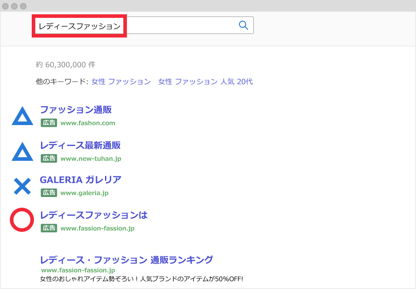Click the red macOS close window button

tap(6, 6)
